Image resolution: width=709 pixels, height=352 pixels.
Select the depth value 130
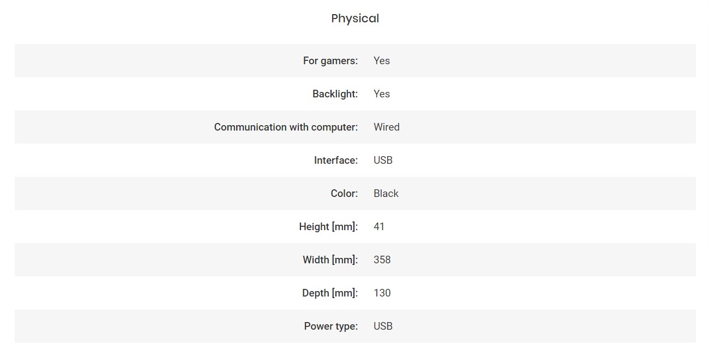382,293
